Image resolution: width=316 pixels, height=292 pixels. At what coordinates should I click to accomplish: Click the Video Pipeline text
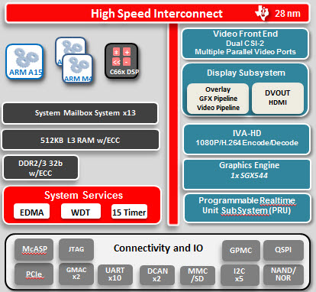point(218,108)
